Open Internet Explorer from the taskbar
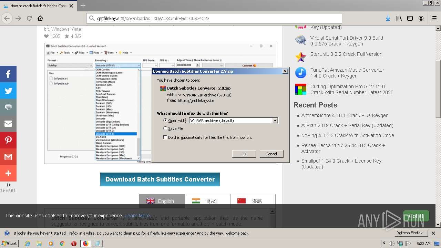 [x=28, y=244]
